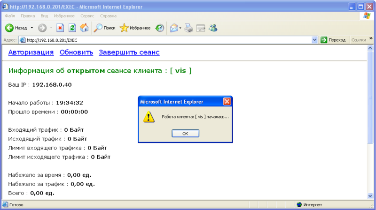Screen dimensions: 376x210
Task: Click the Mail envelope icon
Action: [x=174, y=28]
